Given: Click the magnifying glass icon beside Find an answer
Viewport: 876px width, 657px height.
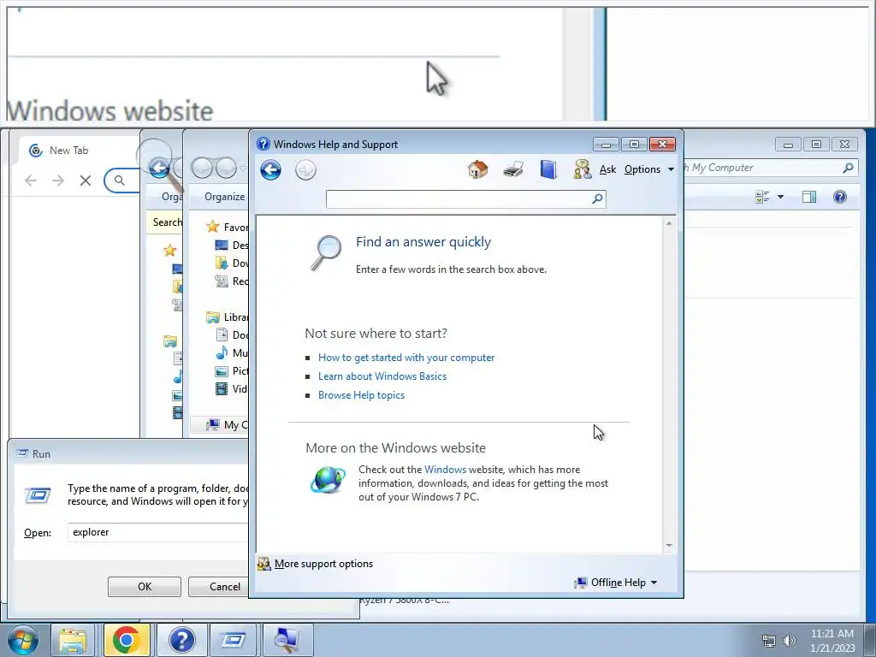Looking at the screenshot, I should coord(326,252).
